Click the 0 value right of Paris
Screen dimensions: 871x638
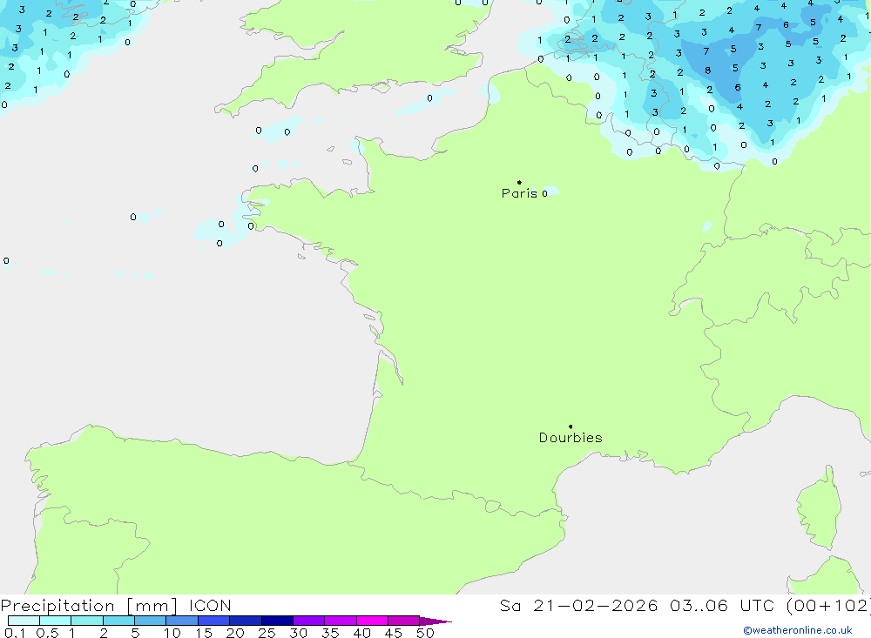tap(545, 193)
